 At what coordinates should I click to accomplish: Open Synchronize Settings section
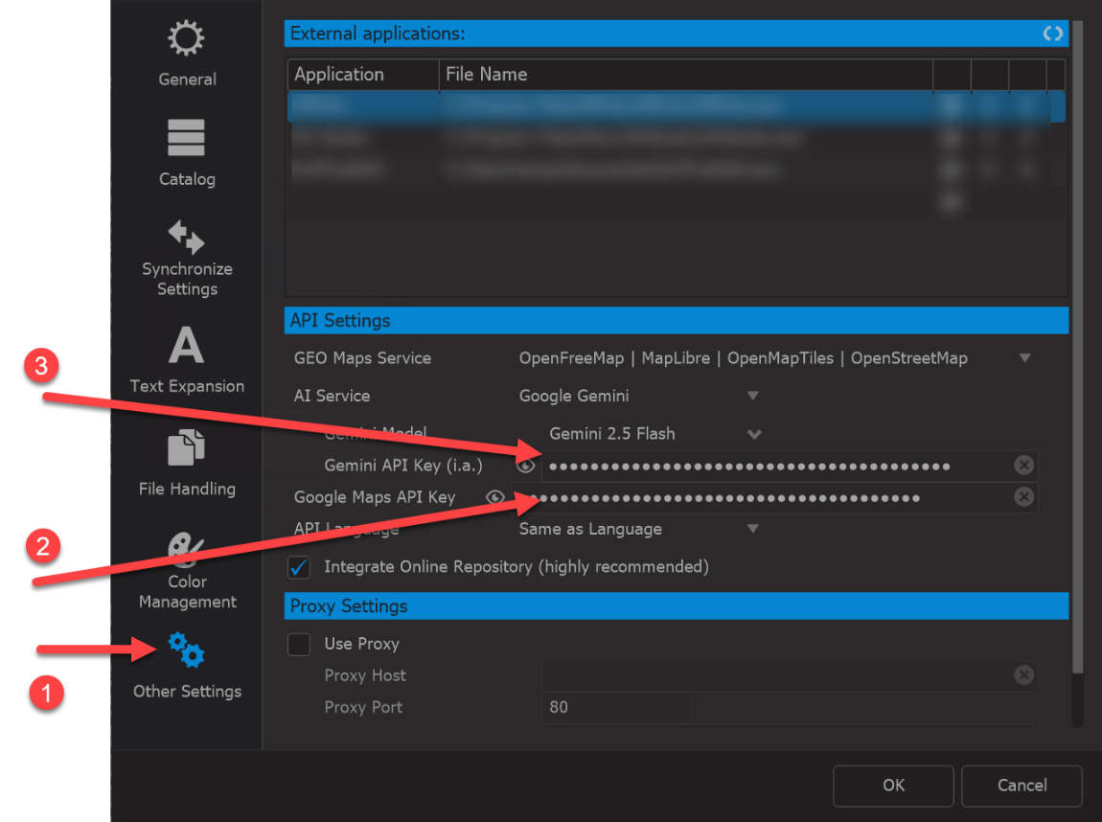[187, 259]
